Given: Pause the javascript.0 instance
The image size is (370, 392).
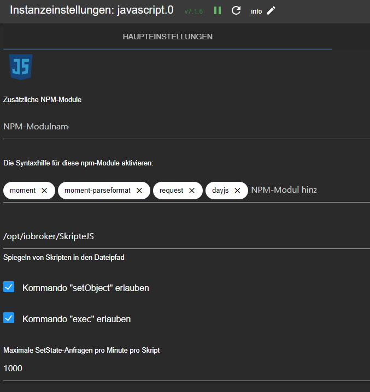Looking at the screenshot, I should click(x=218, y=11).
